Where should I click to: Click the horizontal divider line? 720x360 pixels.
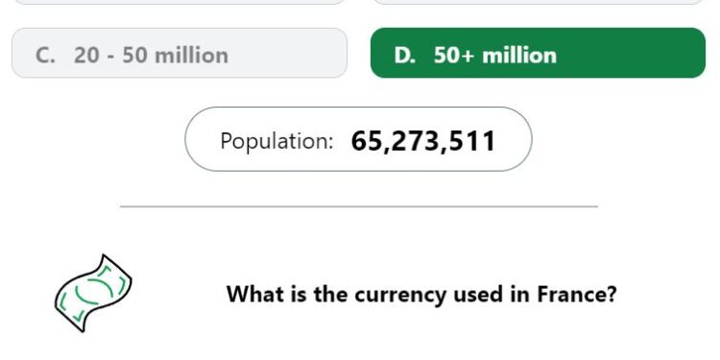click(x=359, y=206)
